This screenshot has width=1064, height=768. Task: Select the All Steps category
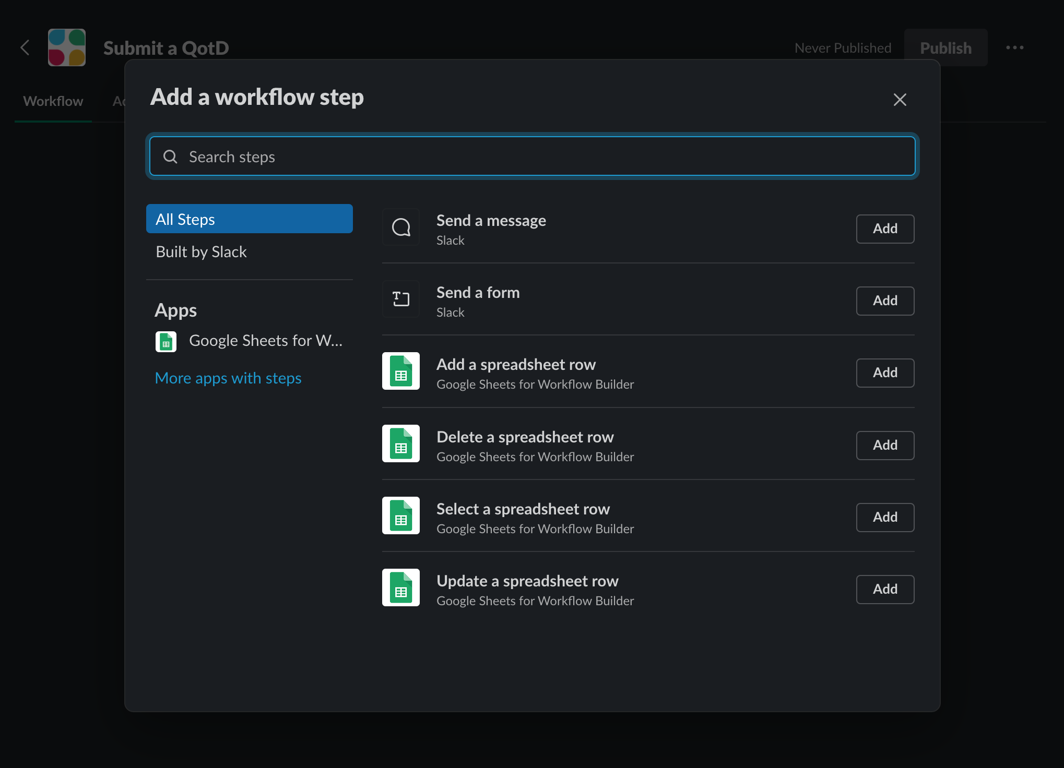(x=249, y=219)
